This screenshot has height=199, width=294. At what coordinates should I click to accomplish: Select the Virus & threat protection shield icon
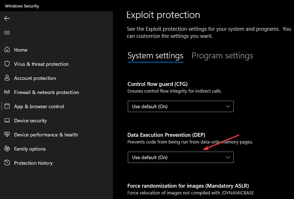point(7,64)
